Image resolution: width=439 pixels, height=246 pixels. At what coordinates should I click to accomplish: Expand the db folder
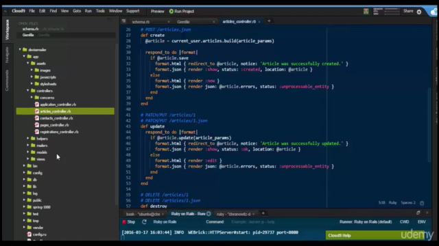(x=24, y=180)
